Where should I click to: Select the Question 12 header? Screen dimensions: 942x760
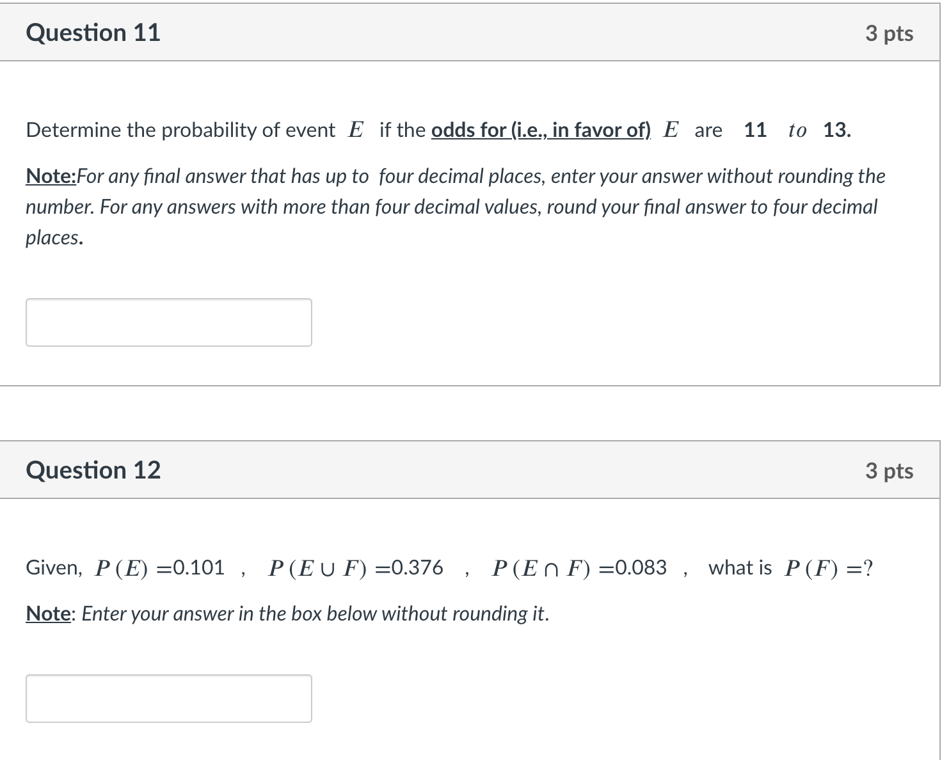tap(94, 470)
